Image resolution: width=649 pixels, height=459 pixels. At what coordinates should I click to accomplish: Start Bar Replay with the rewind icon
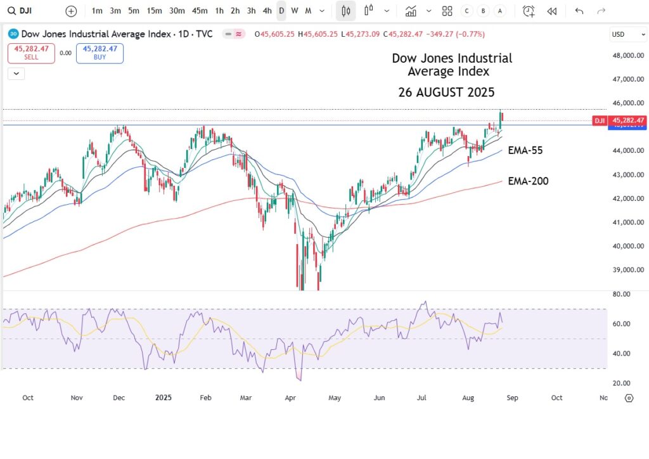(x=551, y=11)
